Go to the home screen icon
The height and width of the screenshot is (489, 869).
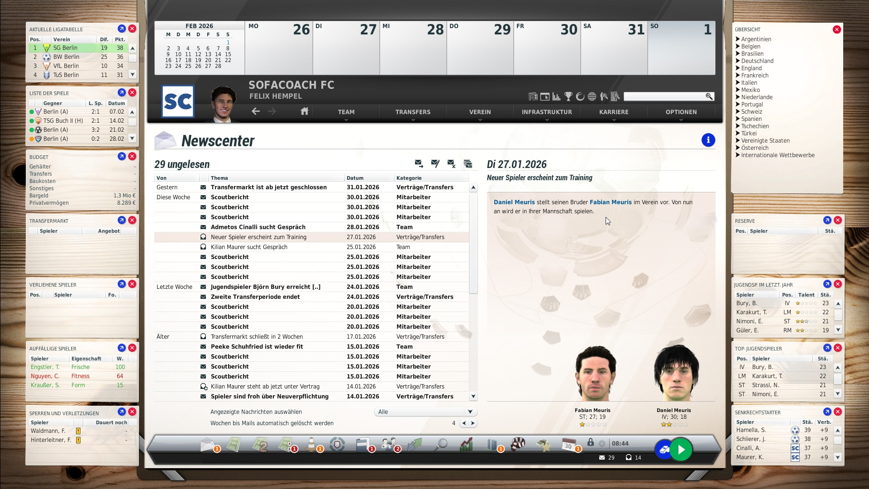(x=305, y=111)
